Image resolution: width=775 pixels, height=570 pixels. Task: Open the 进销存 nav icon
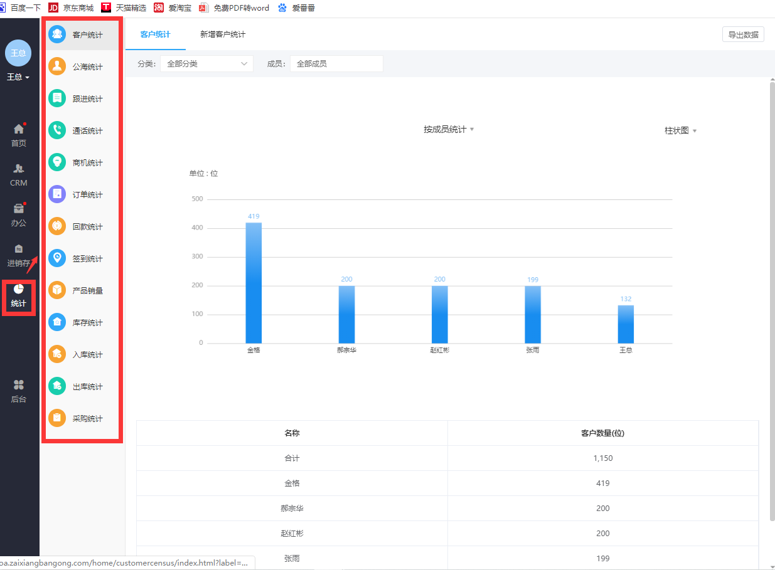click(19, 249)
